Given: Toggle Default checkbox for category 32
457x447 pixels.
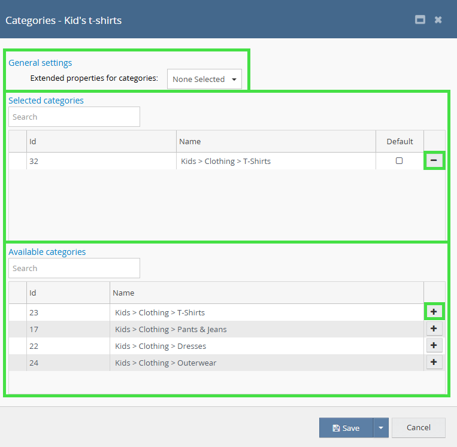Looking at the screenshot, I should [399, 161].
